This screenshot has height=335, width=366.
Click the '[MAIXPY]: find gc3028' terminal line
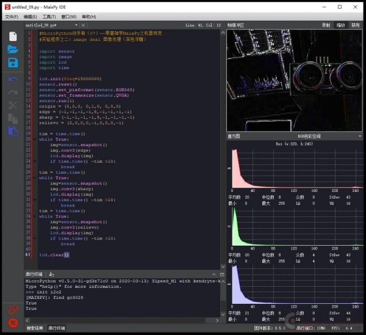(x=54, y=298)
